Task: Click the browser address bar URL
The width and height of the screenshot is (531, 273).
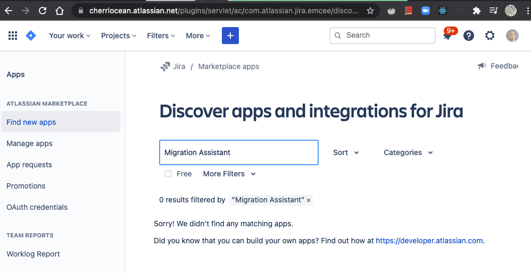Action: 223,11
